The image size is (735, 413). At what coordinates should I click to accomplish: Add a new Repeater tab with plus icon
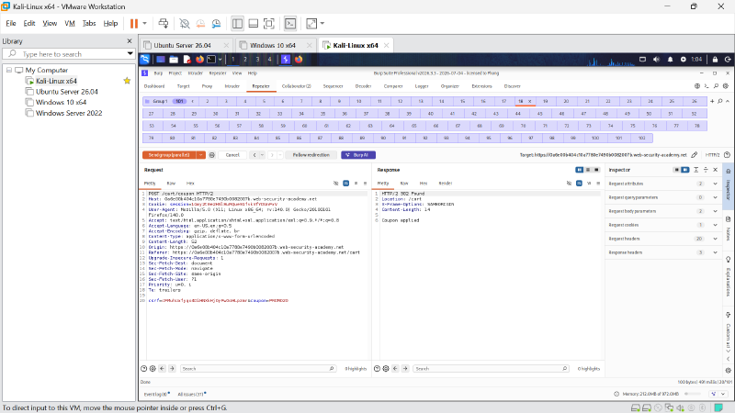[712, 101]
